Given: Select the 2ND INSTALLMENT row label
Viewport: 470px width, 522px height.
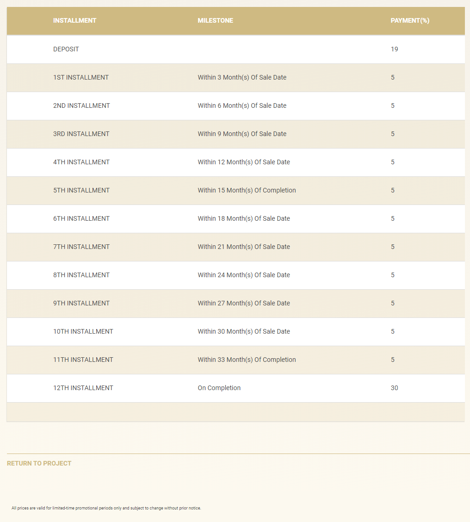Looking at the screenshot, I should tap(81, 106).
